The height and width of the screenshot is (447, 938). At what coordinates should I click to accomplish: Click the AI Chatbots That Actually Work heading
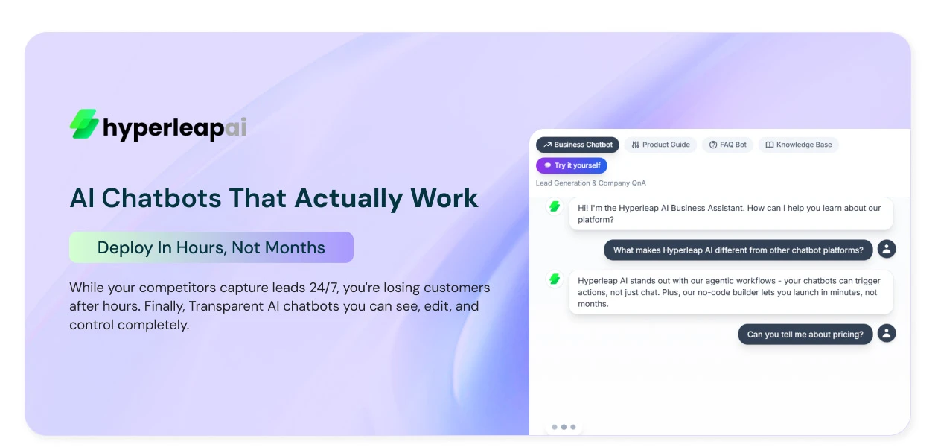(x=274, y=198)
